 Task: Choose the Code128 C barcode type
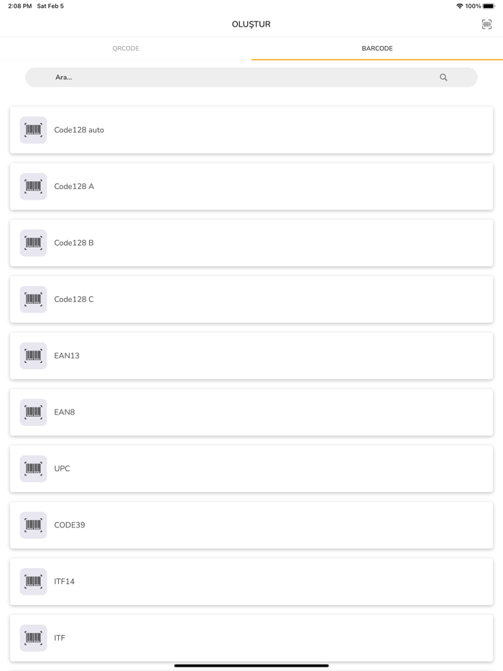251,300
